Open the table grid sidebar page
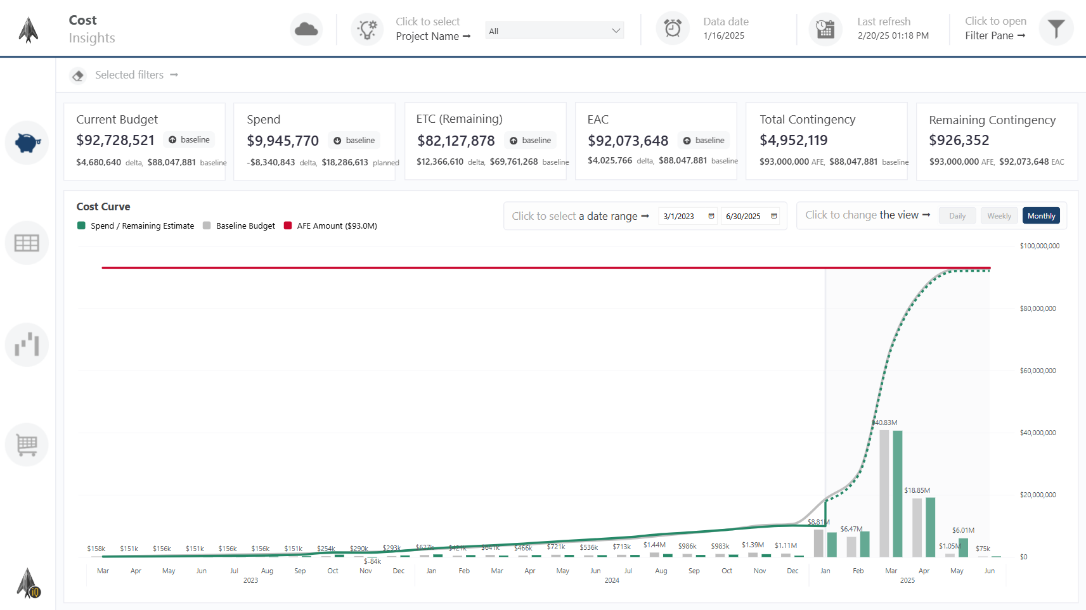 click(27, 243)
